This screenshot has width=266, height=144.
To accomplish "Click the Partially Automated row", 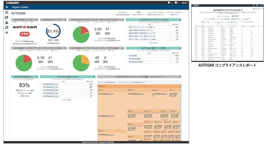I will 153,62.
